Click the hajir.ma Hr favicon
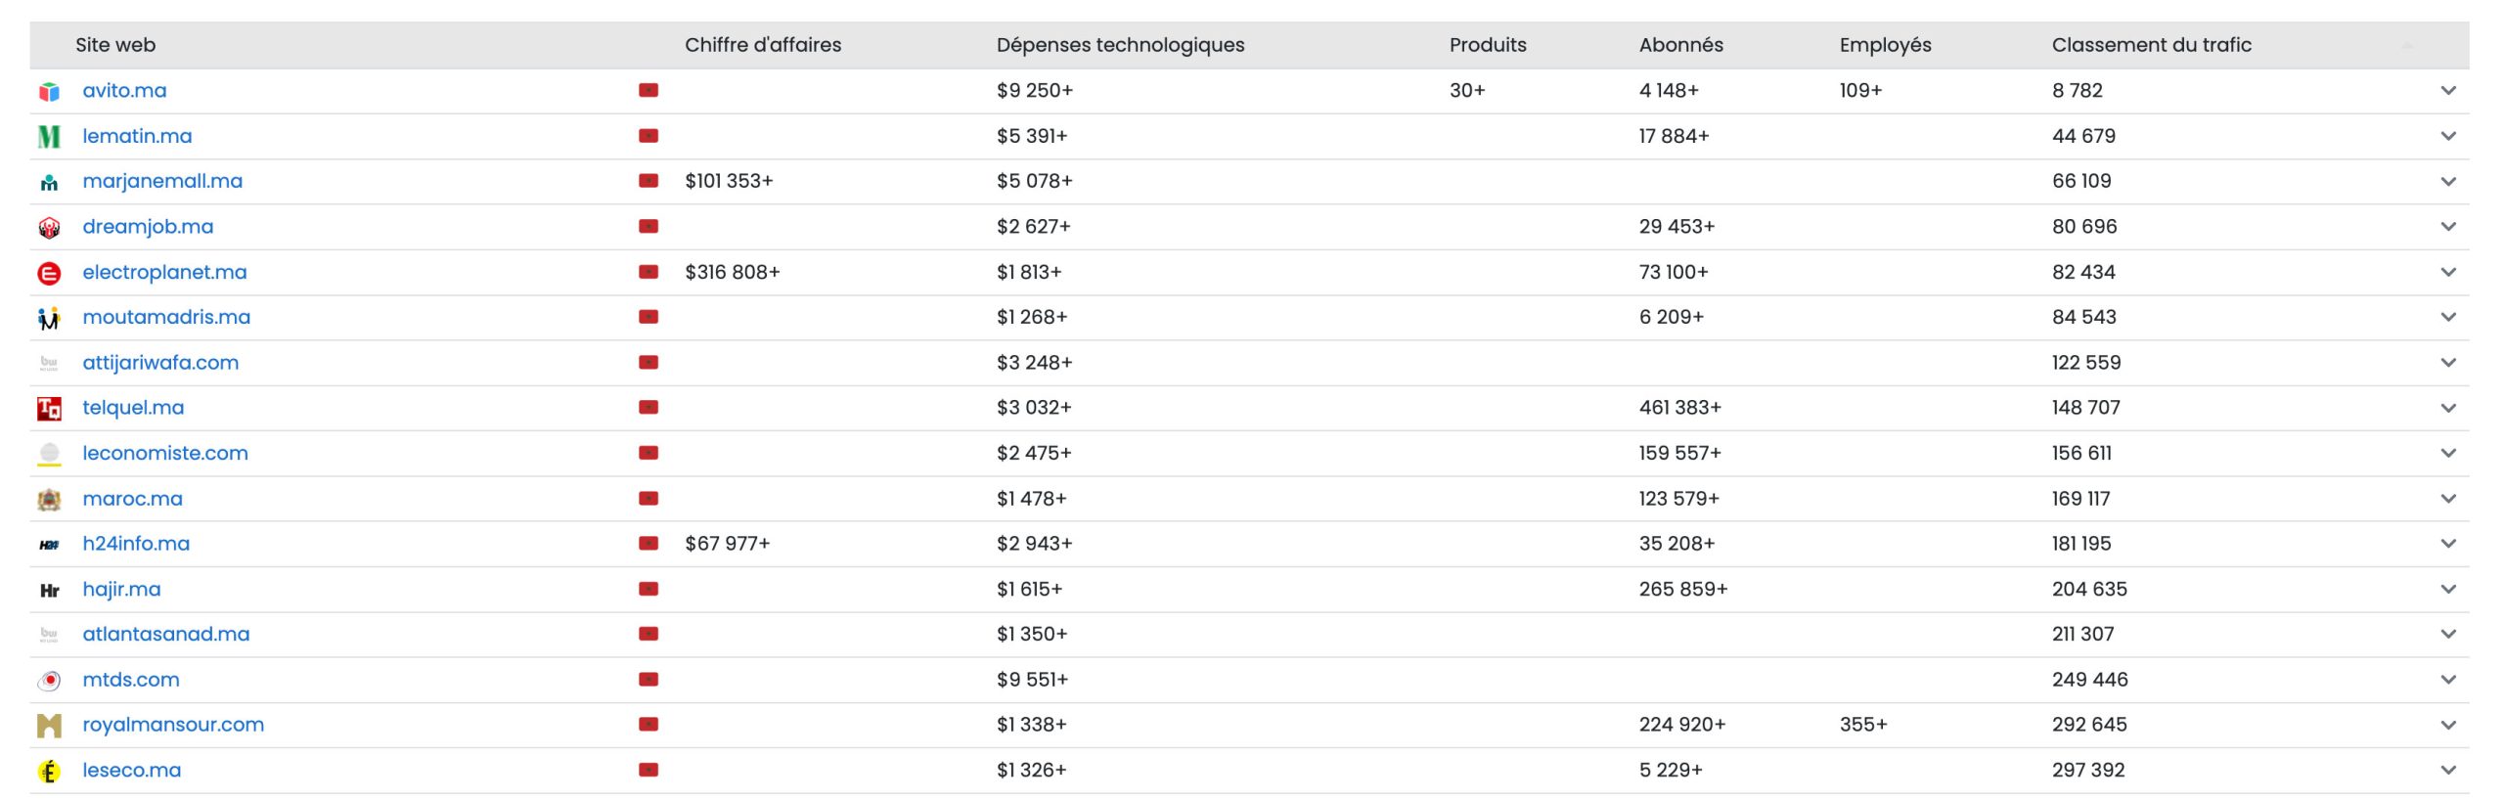The width and height of the screenshot is (2504, 800). (x=49, y=590)
